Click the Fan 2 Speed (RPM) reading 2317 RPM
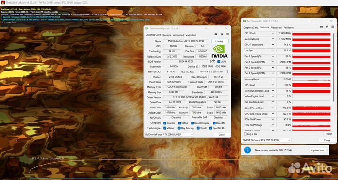 tap(284, 73)
